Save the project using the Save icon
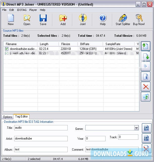 point(43,20)
